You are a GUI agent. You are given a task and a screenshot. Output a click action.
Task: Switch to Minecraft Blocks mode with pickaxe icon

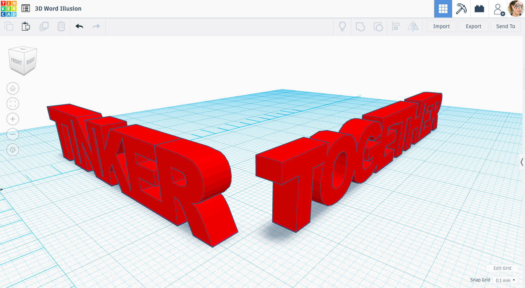click(x=461, y=8)
